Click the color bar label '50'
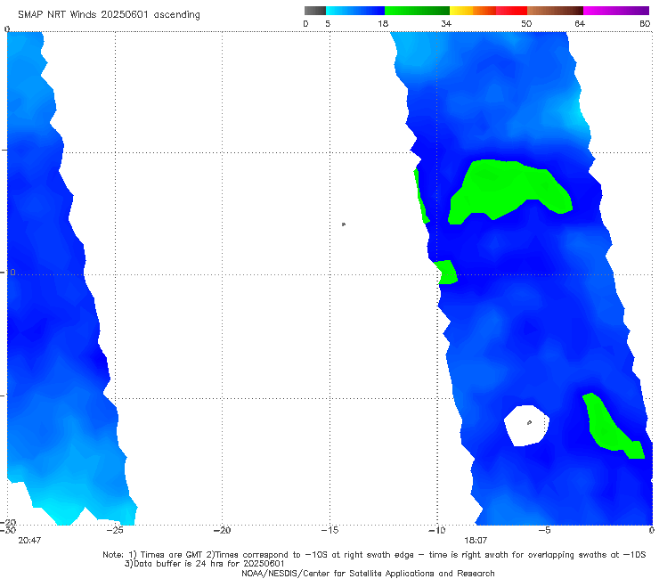Viewport: 659px width, 579px height. (526, 23)
